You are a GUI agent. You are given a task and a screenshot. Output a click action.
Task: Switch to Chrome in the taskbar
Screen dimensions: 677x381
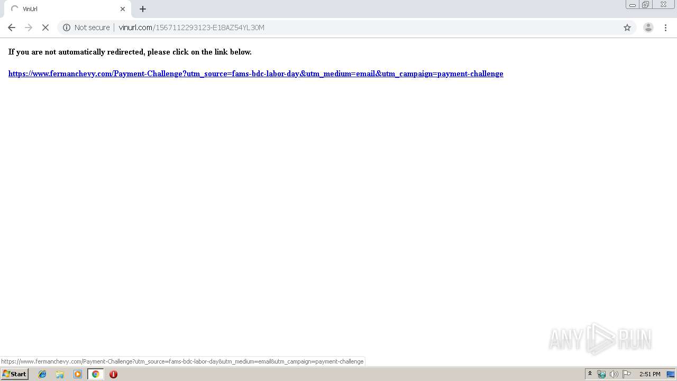pos(95,374)
